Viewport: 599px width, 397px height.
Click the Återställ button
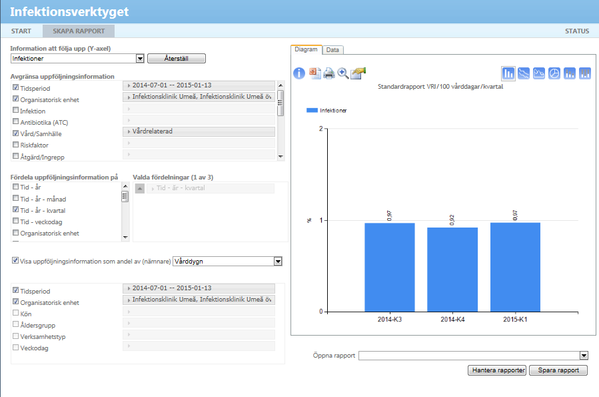tap(177, 59)
